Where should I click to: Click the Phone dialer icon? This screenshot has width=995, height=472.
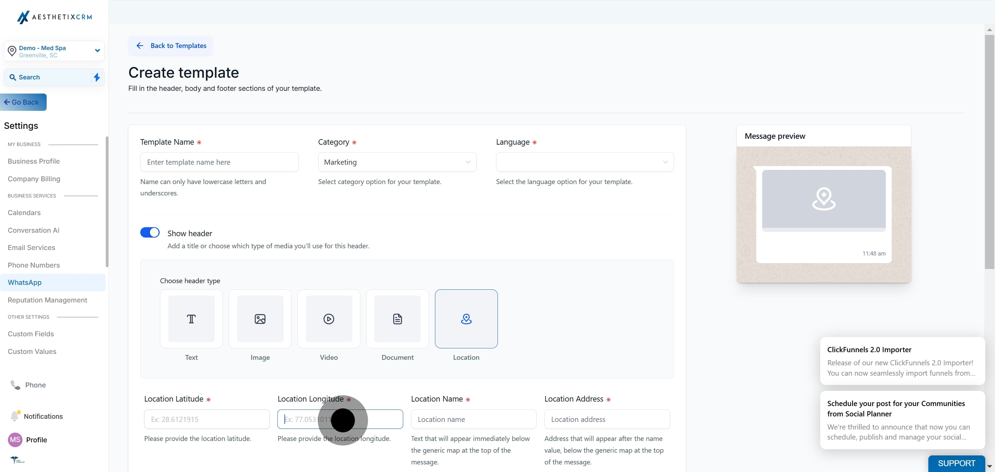tap(16, 385)
